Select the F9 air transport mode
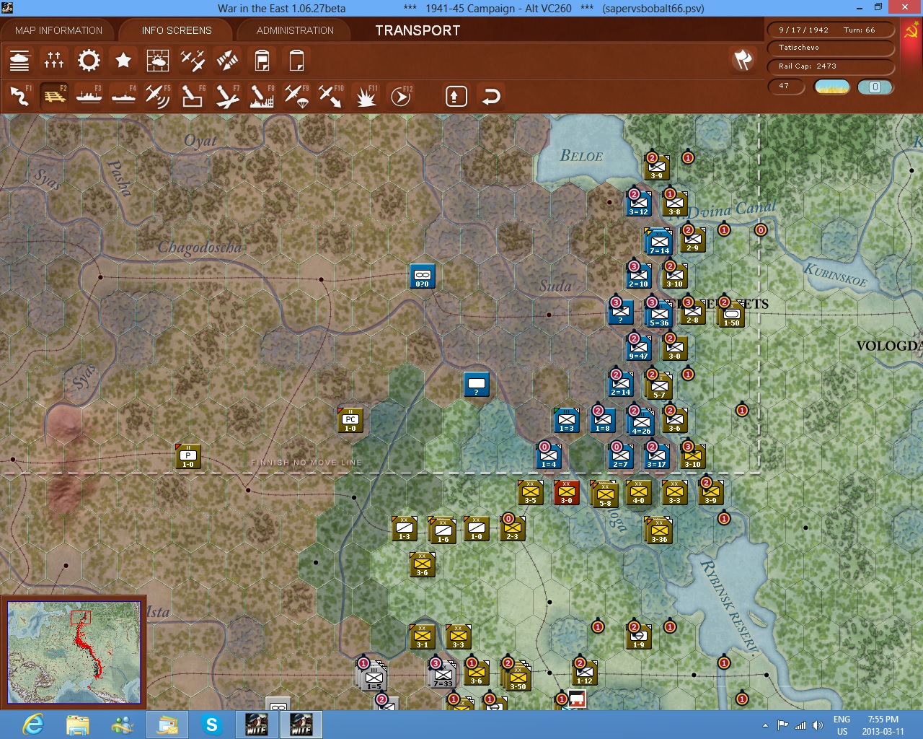This screenshot has height=739, width=923. (x=296, y=96)
